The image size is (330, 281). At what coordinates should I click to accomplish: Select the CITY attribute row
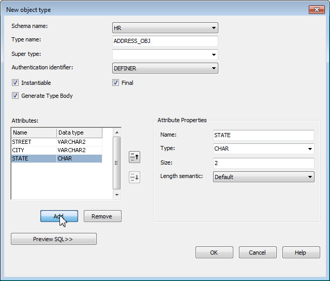click(x=56, y=150)
